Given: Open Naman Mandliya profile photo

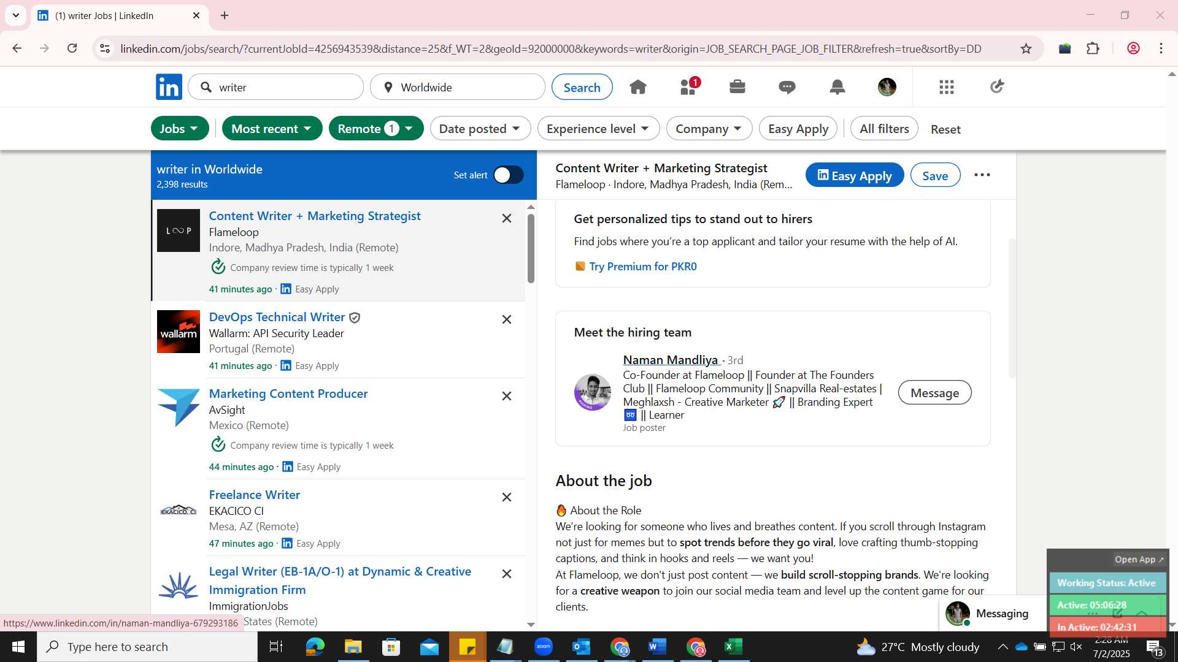Looking at the screenshot, I should (x=592, y=392).
